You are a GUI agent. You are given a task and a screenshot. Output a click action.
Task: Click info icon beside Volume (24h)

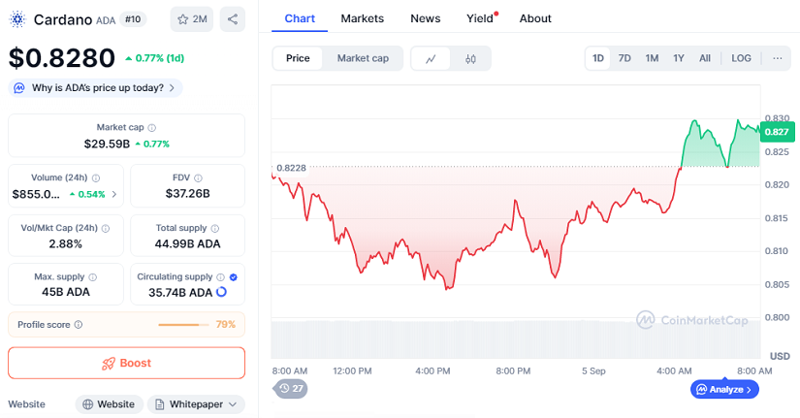click(96, 178)
